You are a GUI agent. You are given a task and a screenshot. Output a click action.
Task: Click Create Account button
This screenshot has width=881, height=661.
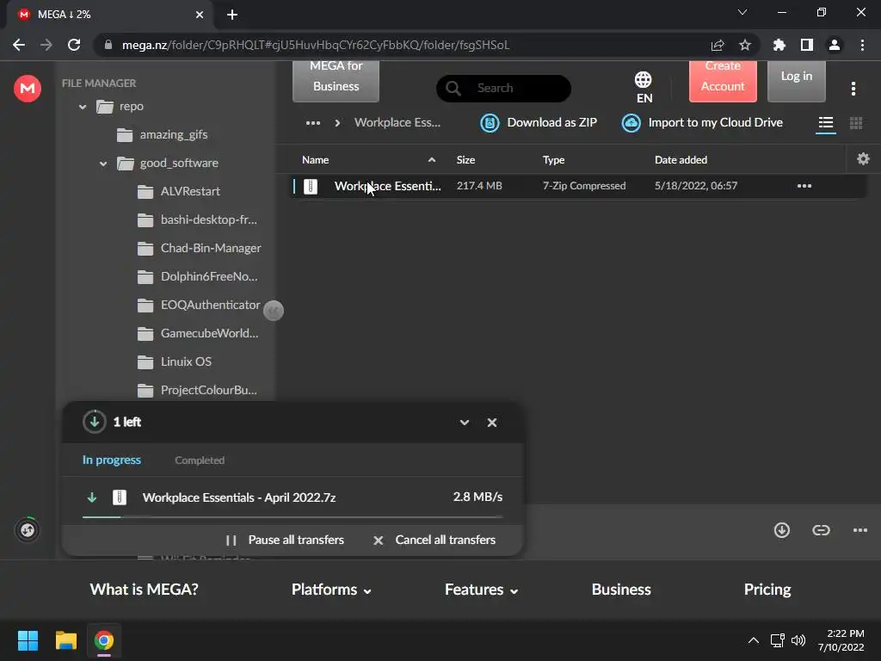tap(723, 80)
